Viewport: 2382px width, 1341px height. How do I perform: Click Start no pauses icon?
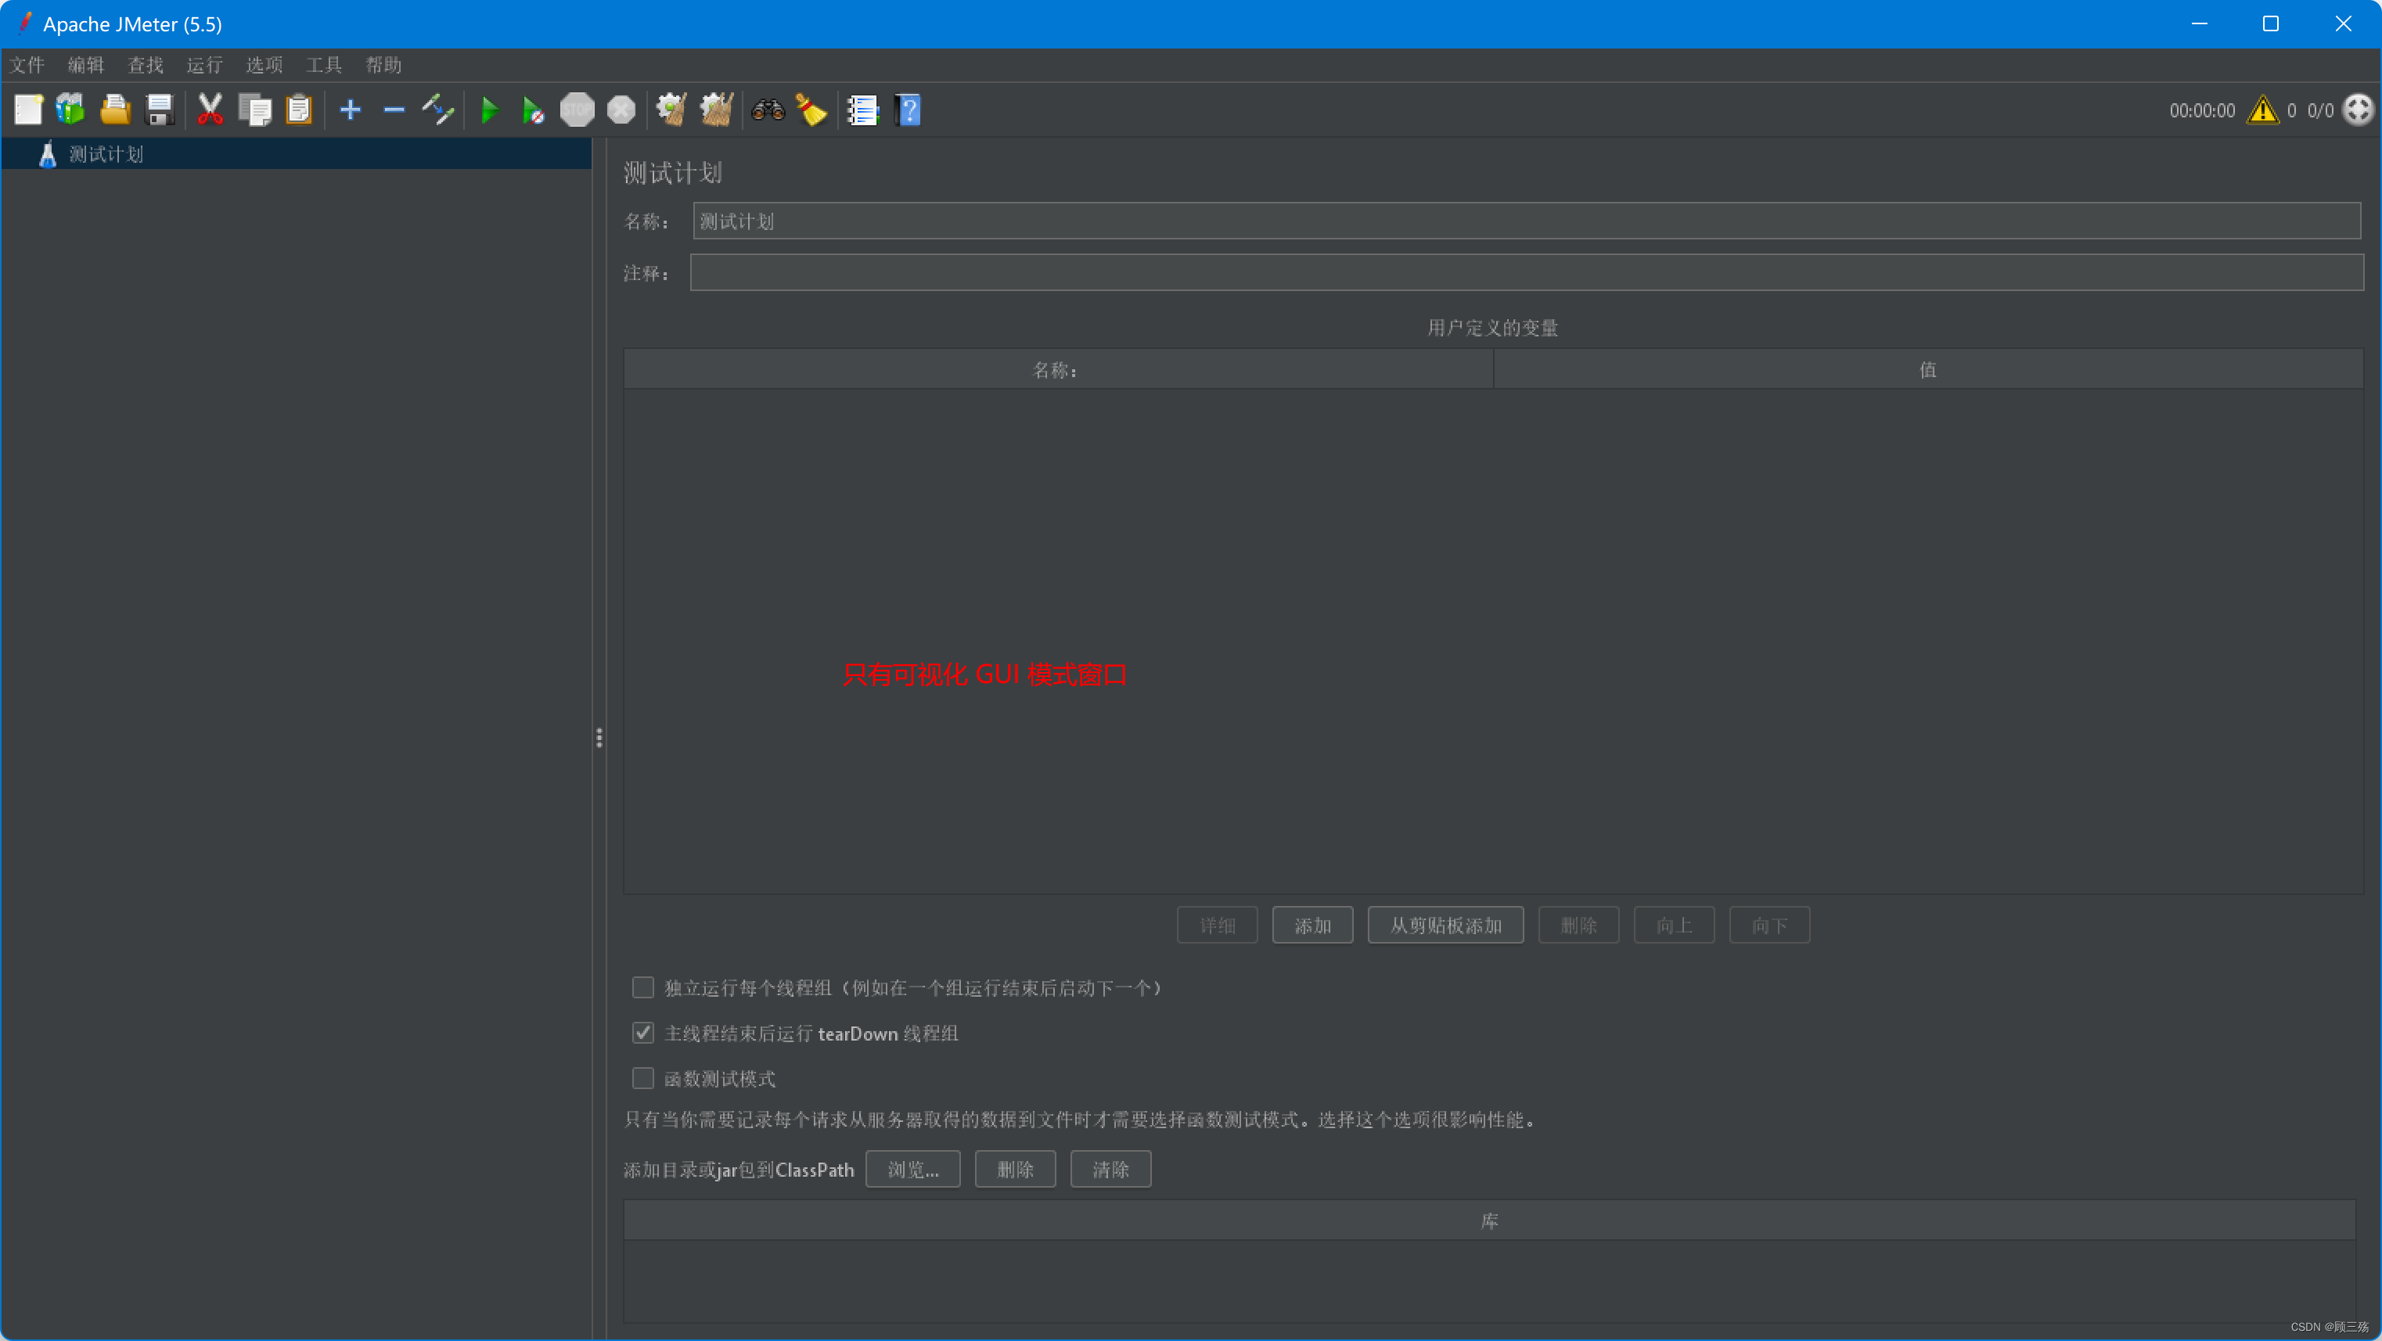coord(533,110)
